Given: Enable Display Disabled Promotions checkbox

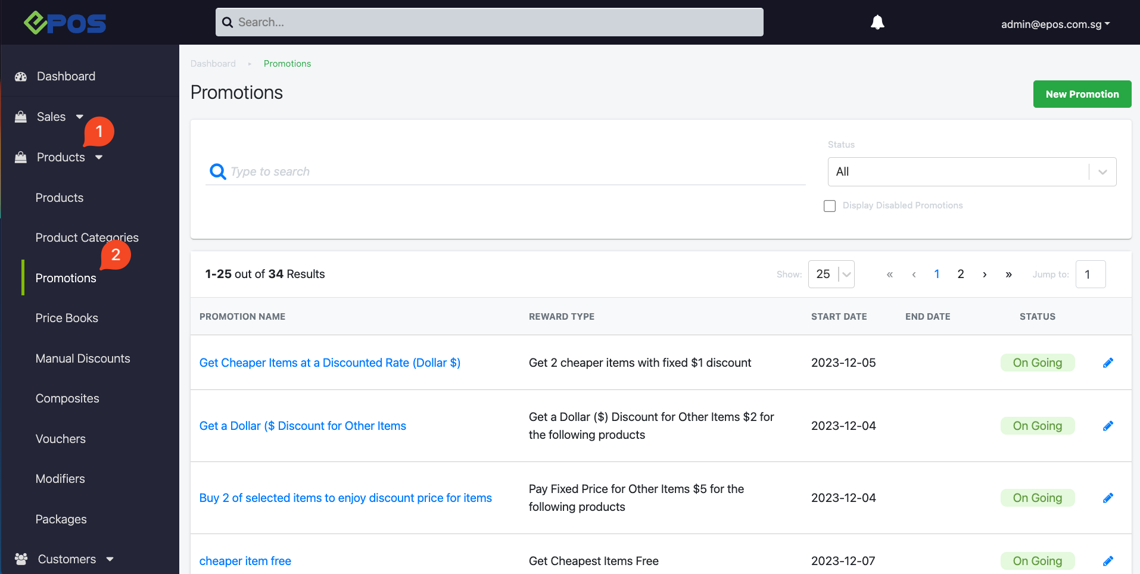Looking at the screenshot, I should point(830,206).
